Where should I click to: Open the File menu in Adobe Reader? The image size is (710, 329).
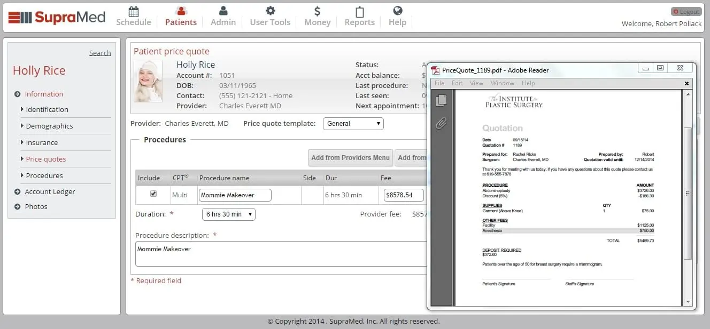click(439, 83)
